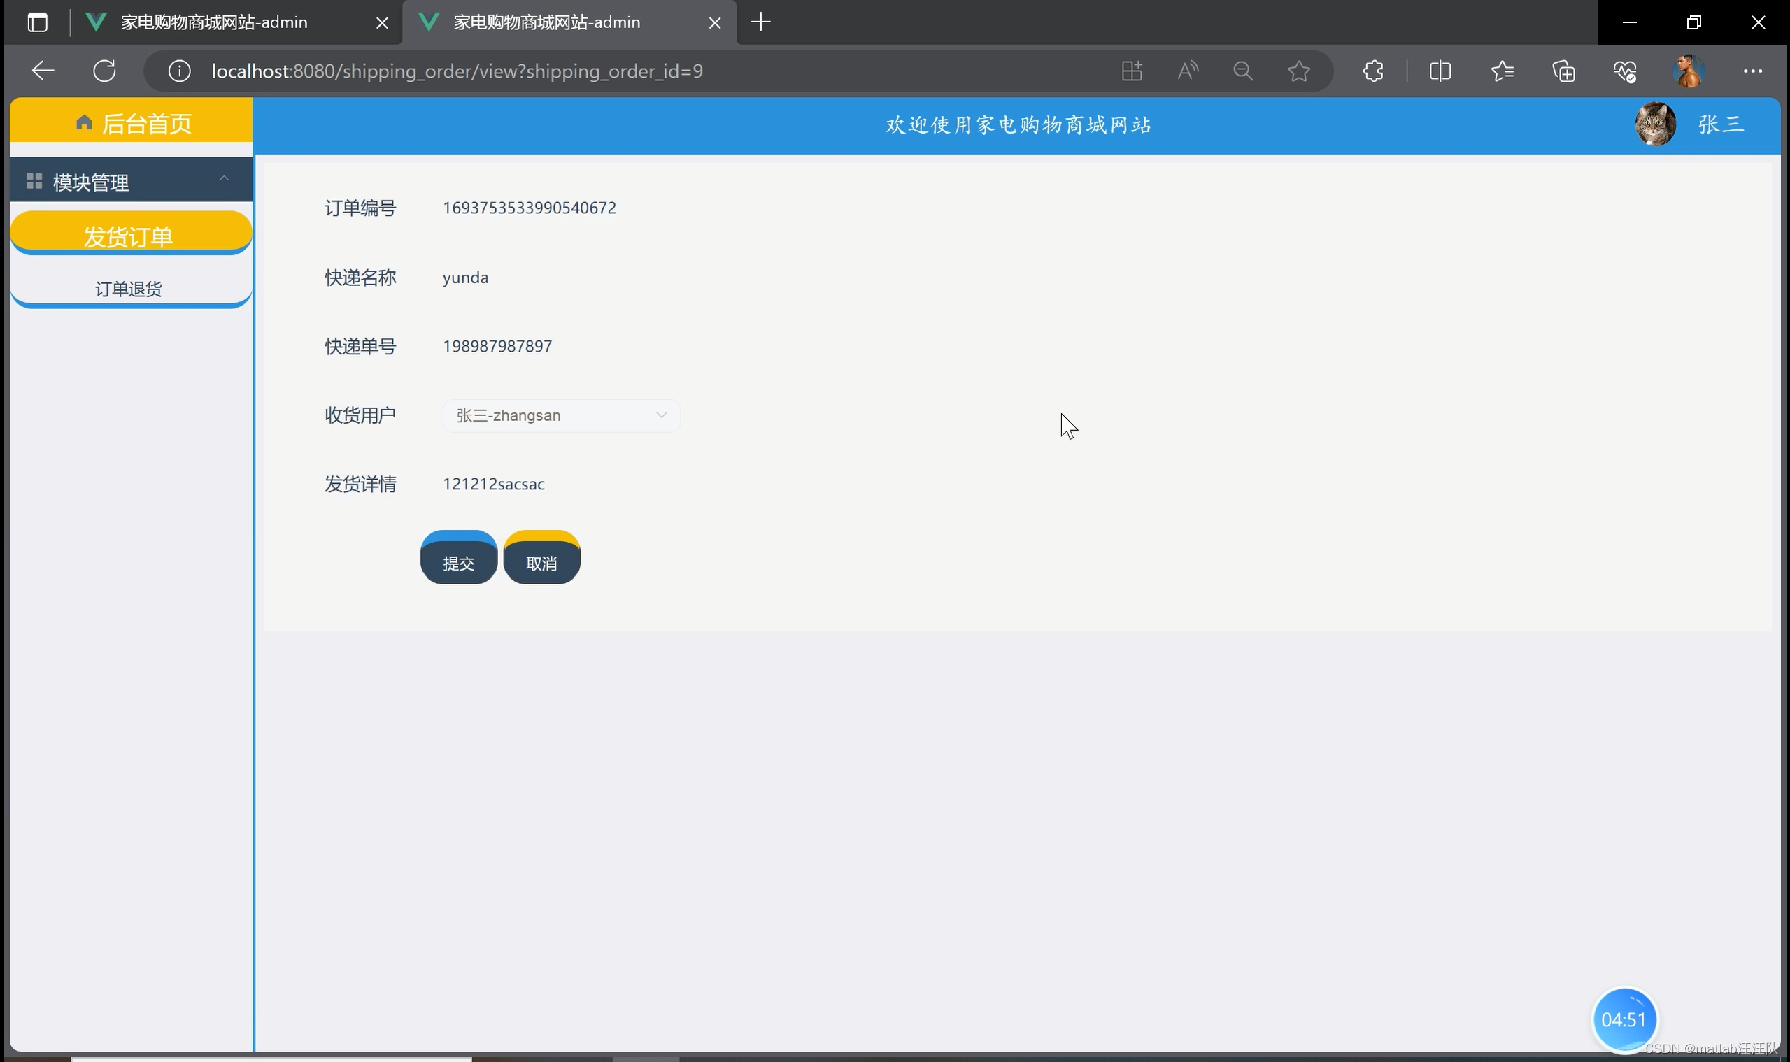This screenshot has width=1790, height=1062.
Task: Click the cat avatar of 张三
Action: [1655, 124]
